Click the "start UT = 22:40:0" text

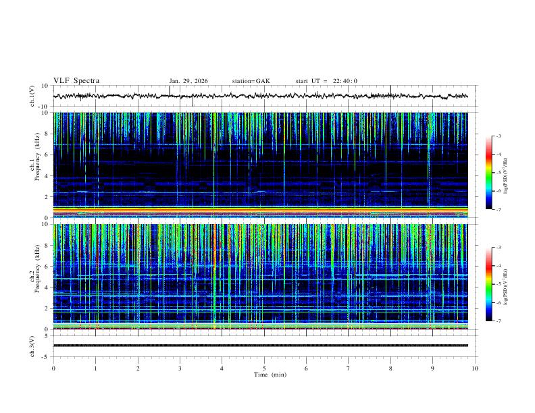point(326,81)
